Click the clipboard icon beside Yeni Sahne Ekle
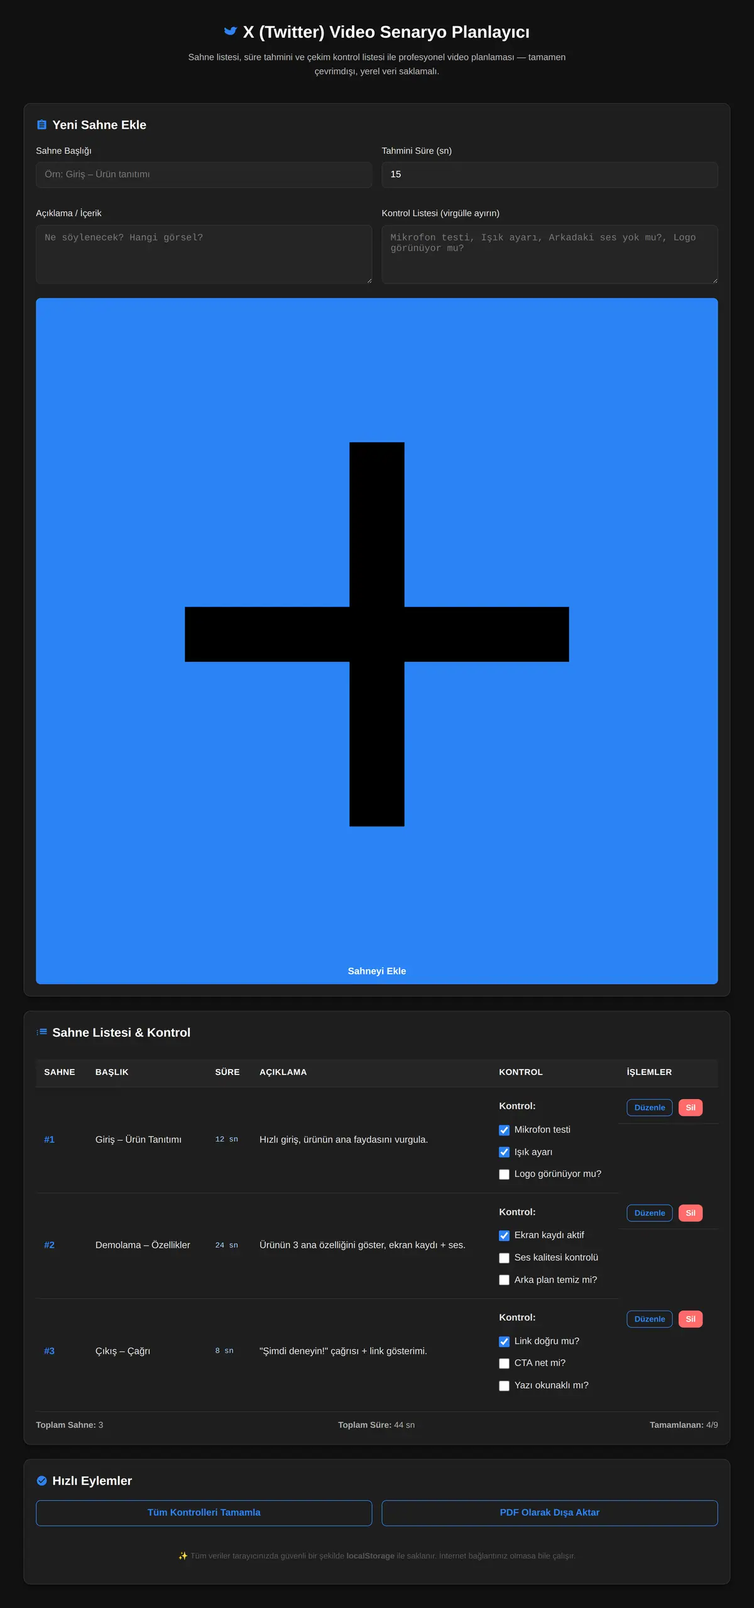This screenshot has height=1608, width=754. [x=41, y=125]
